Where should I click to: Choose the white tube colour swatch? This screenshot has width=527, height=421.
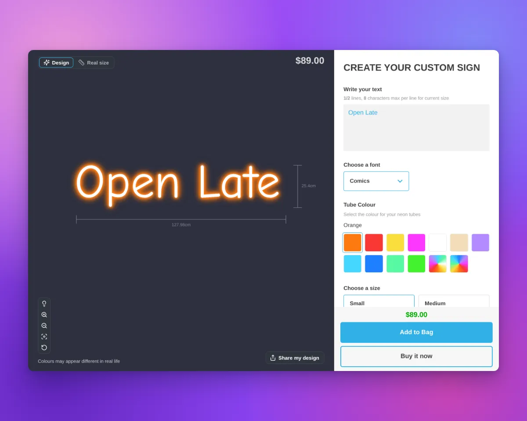click(438, 243)
